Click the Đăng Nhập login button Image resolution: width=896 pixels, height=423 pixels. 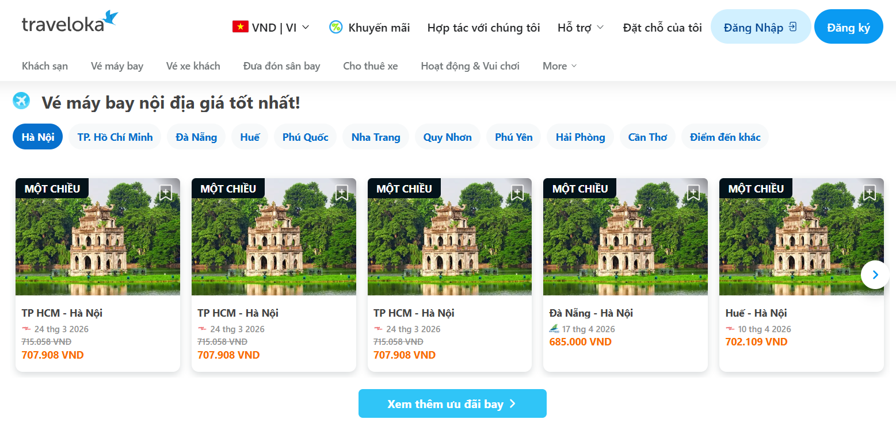(760, 27)
